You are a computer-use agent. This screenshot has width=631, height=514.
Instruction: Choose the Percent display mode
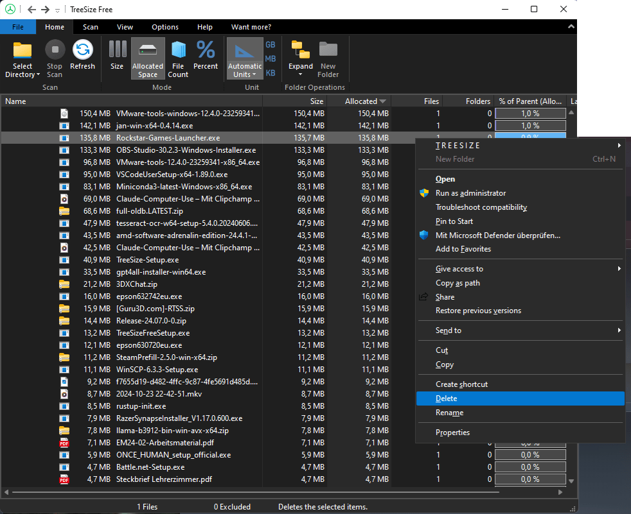(206, 51)
